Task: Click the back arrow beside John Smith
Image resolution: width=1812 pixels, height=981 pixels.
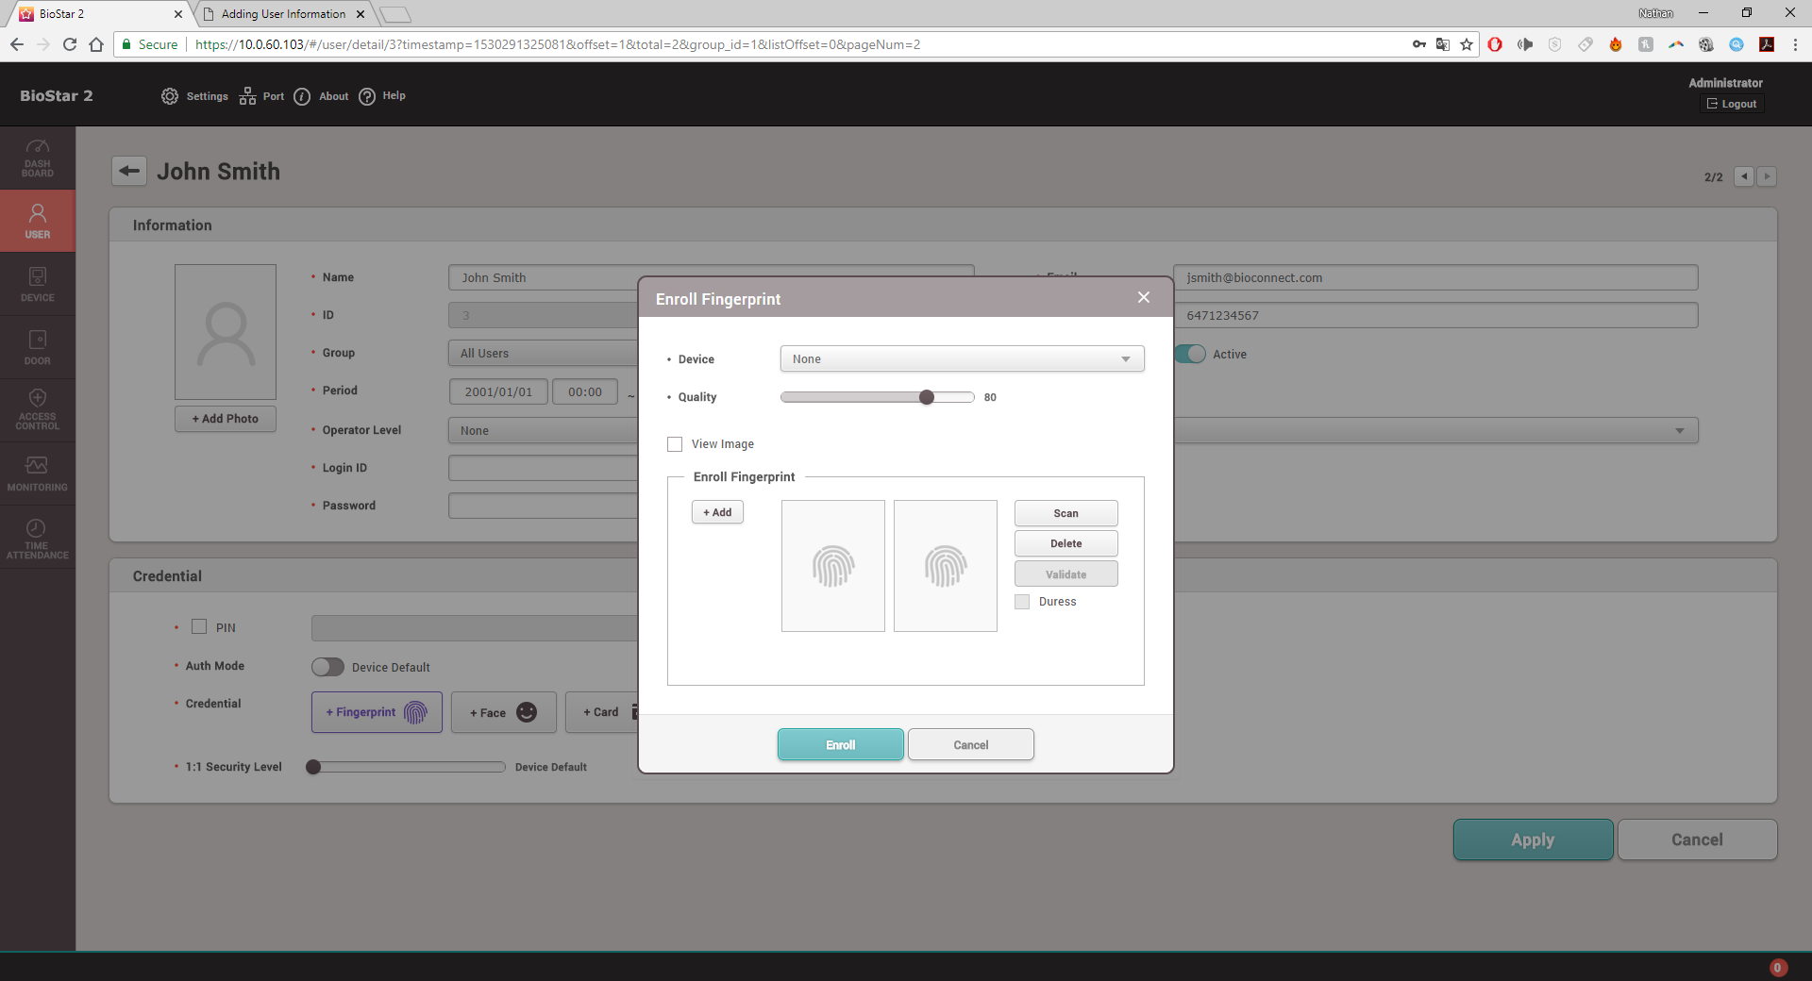Action: pos(129,171)
